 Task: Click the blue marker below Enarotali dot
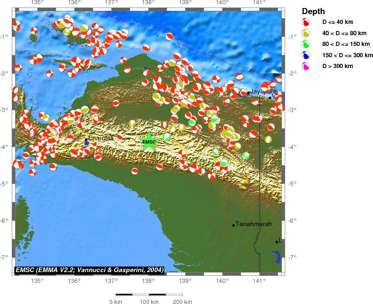[x=86, y=143]
